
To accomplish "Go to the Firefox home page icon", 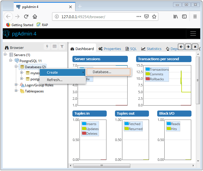I will point(35,16).
